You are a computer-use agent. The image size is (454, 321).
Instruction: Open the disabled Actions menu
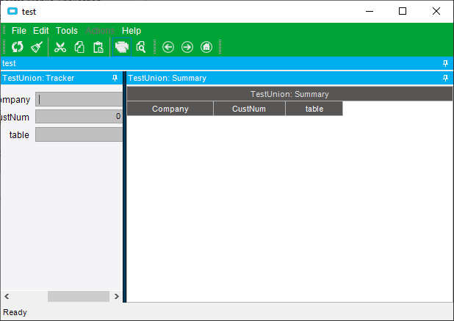coord(100,31)
